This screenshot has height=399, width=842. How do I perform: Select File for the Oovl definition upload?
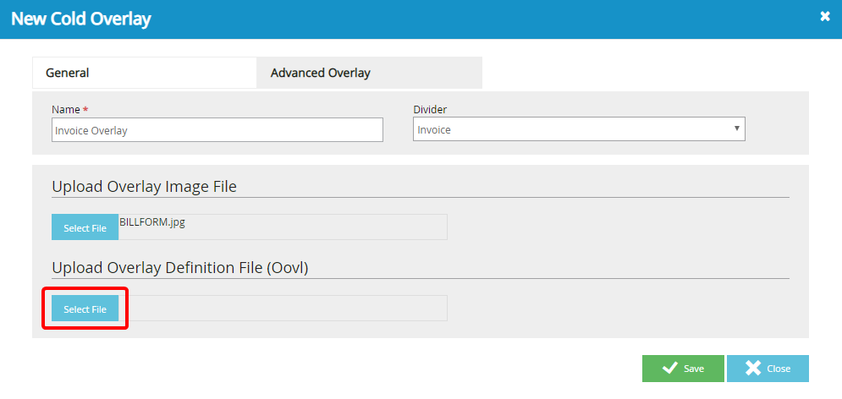(x=85, y=309)
